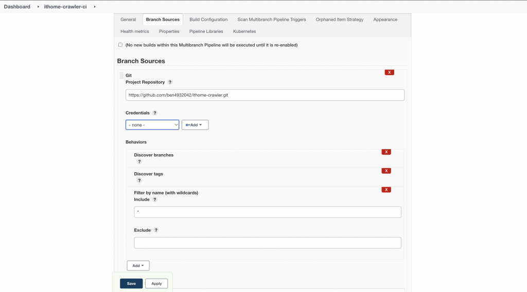Open the Orphaned Item Strategy tab
The image size is (527, 292).
340,20
